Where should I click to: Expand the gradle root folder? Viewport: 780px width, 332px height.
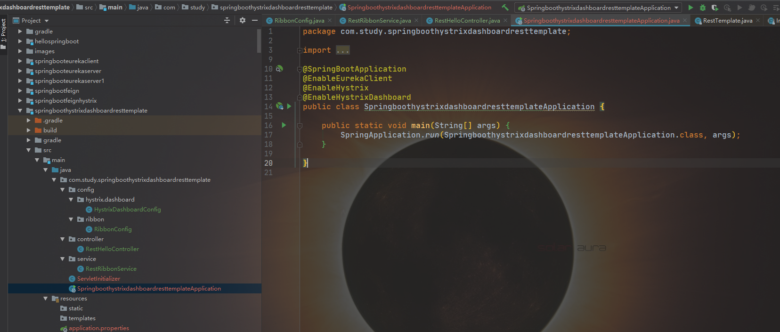(x=20, y=32)
